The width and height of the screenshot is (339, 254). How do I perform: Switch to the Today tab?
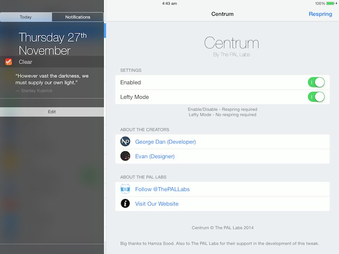(x=26, y=17)
